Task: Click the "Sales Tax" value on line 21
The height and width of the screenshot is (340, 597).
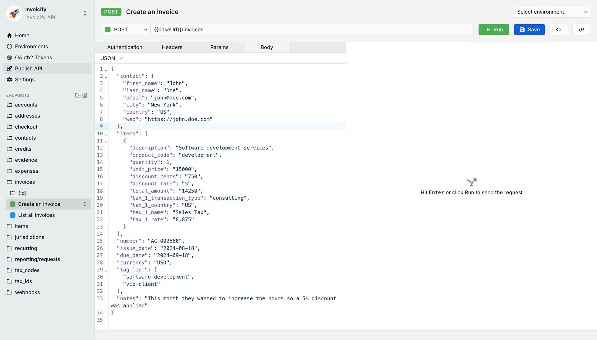Action: point(189,212)
